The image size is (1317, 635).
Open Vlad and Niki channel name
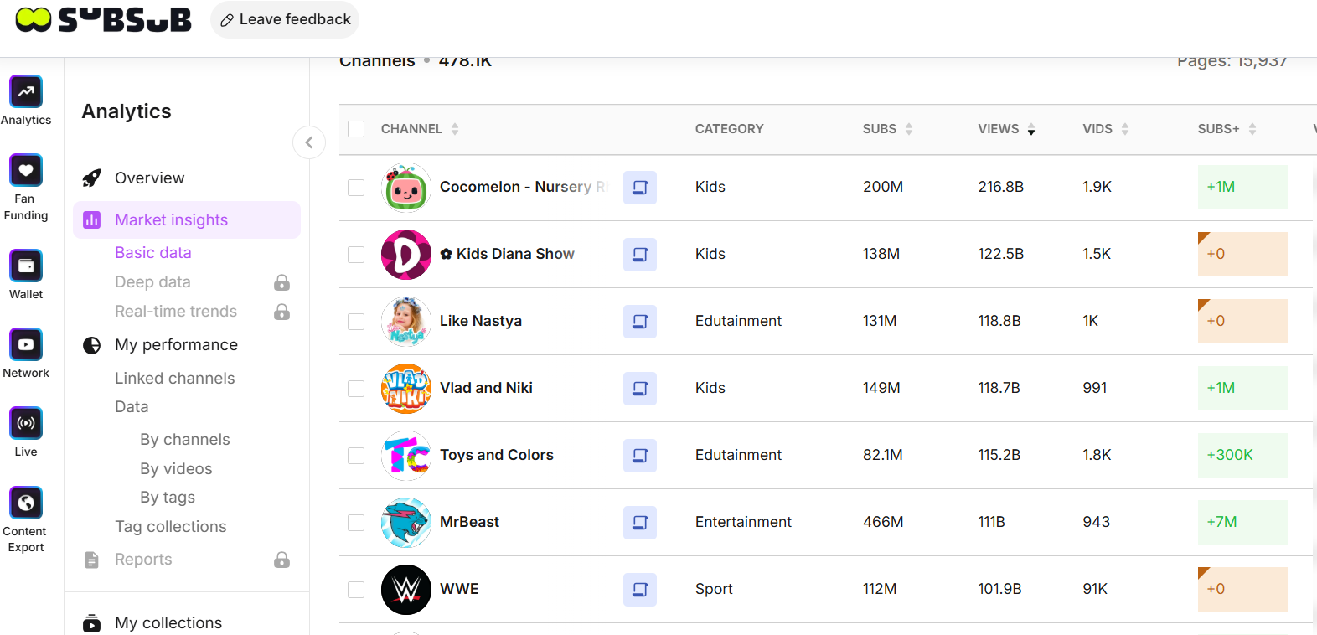487,388
